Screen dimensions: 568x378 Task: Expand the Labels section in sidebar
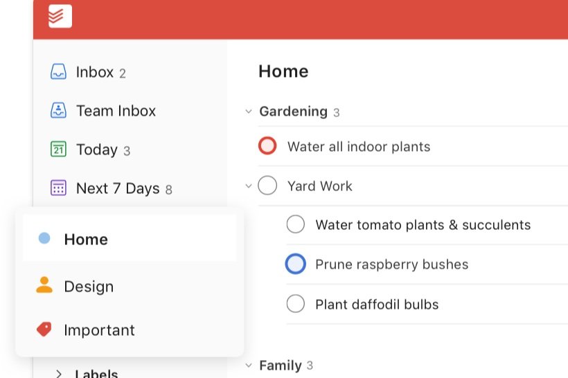click(59, 373)
